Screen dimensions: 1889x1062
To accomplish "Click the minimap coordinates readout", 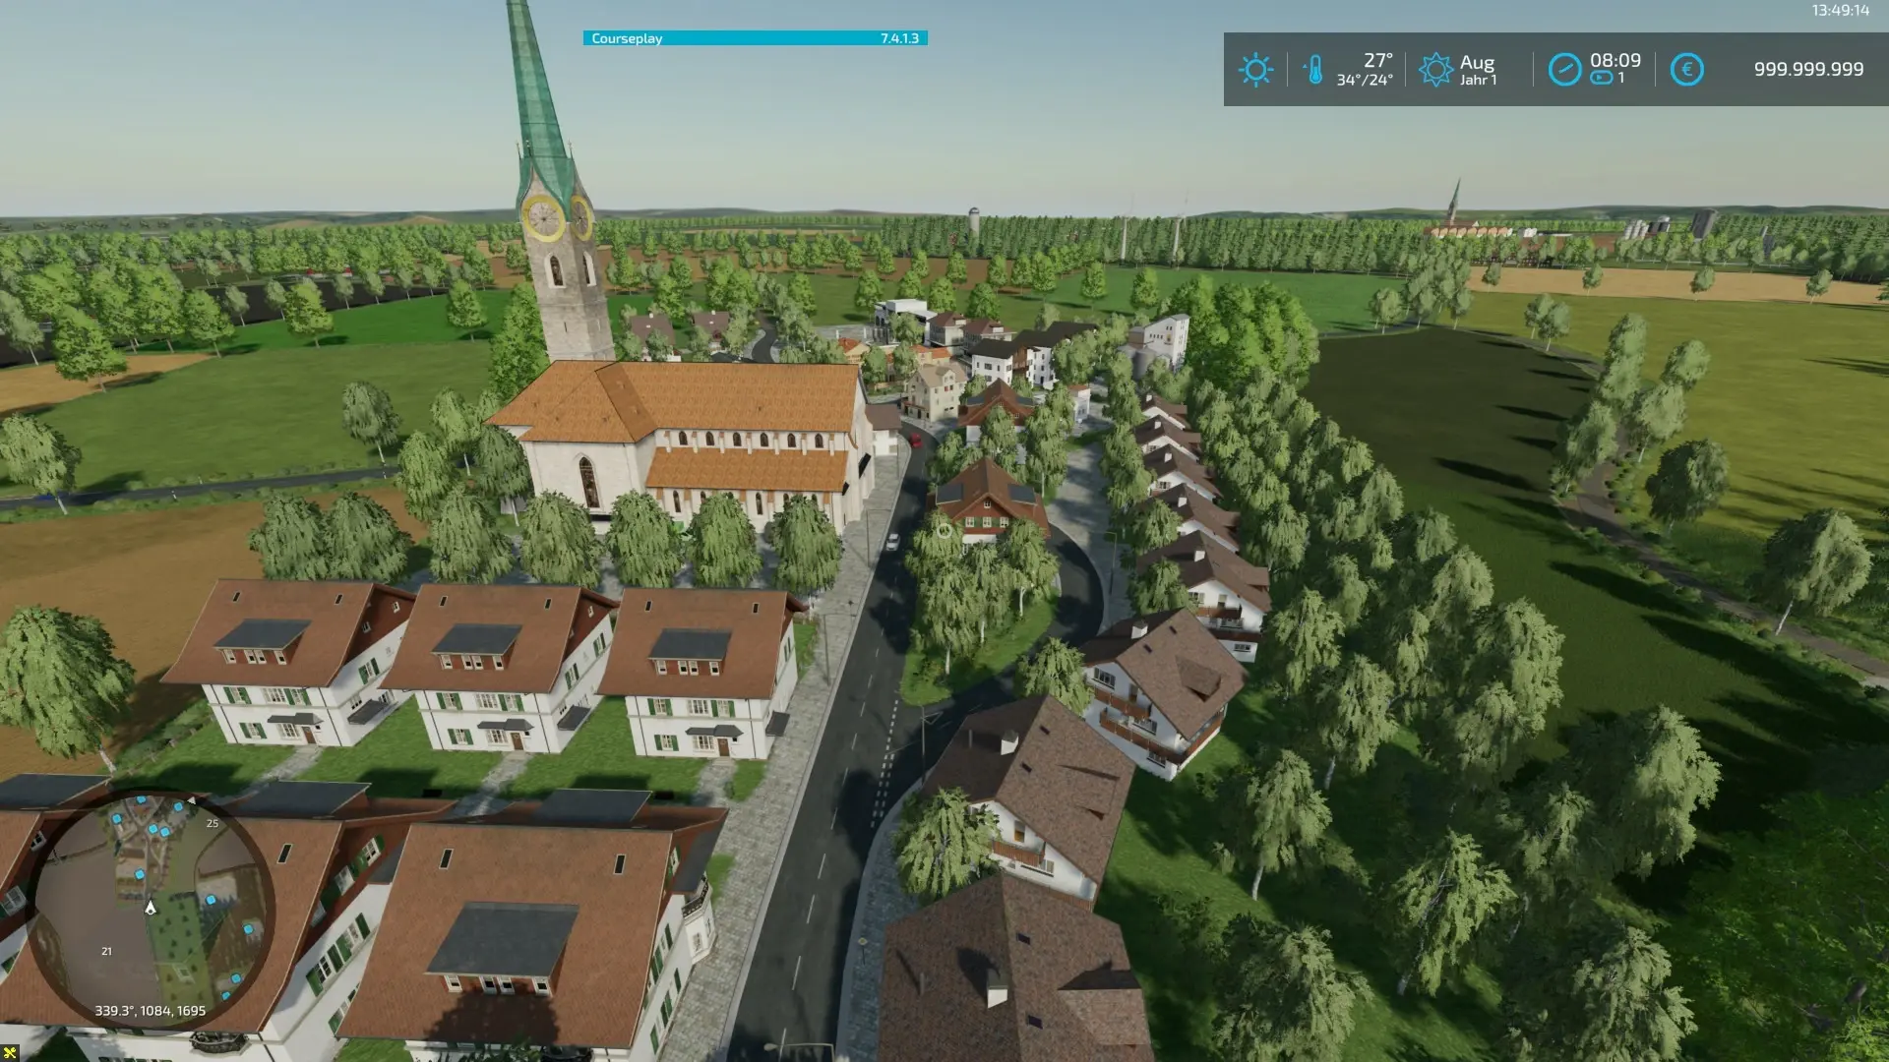I will [x=150, y=1011].
